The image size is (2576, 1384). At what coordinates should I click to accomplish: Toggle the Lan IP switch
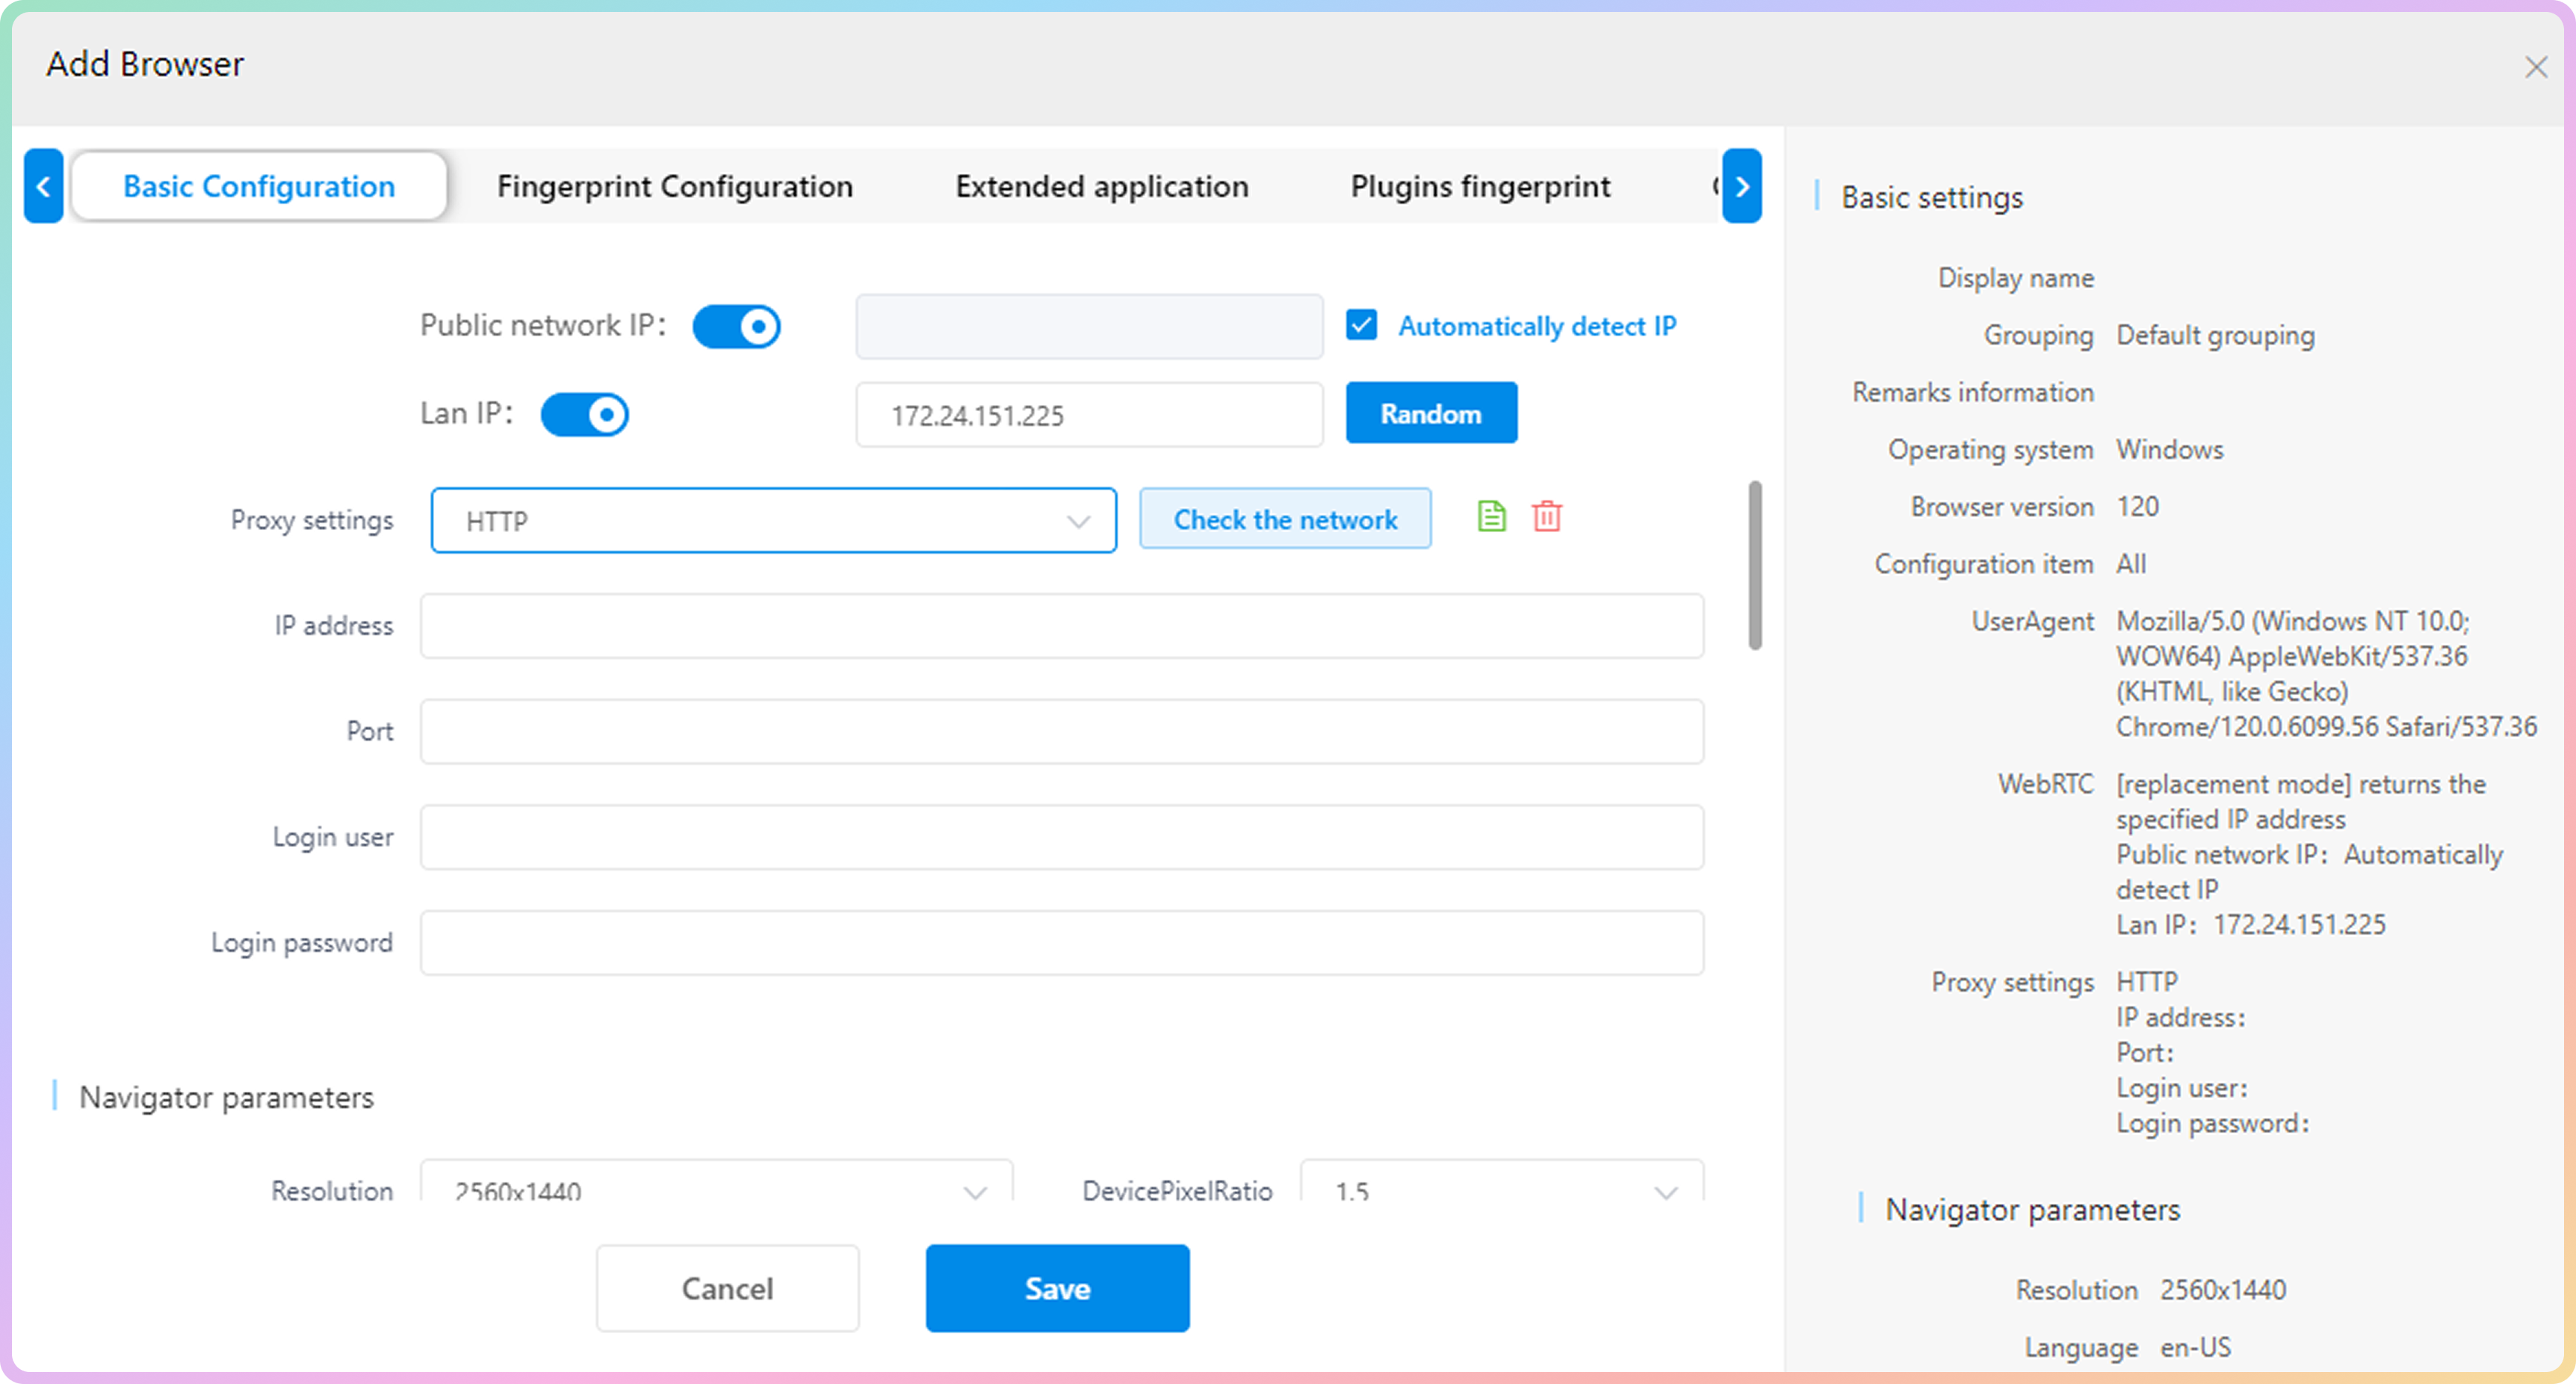(584, 414)
